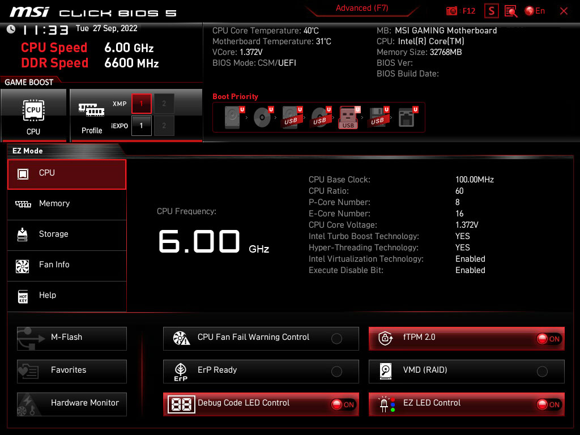Enable ErP Ready

point(336,371)
